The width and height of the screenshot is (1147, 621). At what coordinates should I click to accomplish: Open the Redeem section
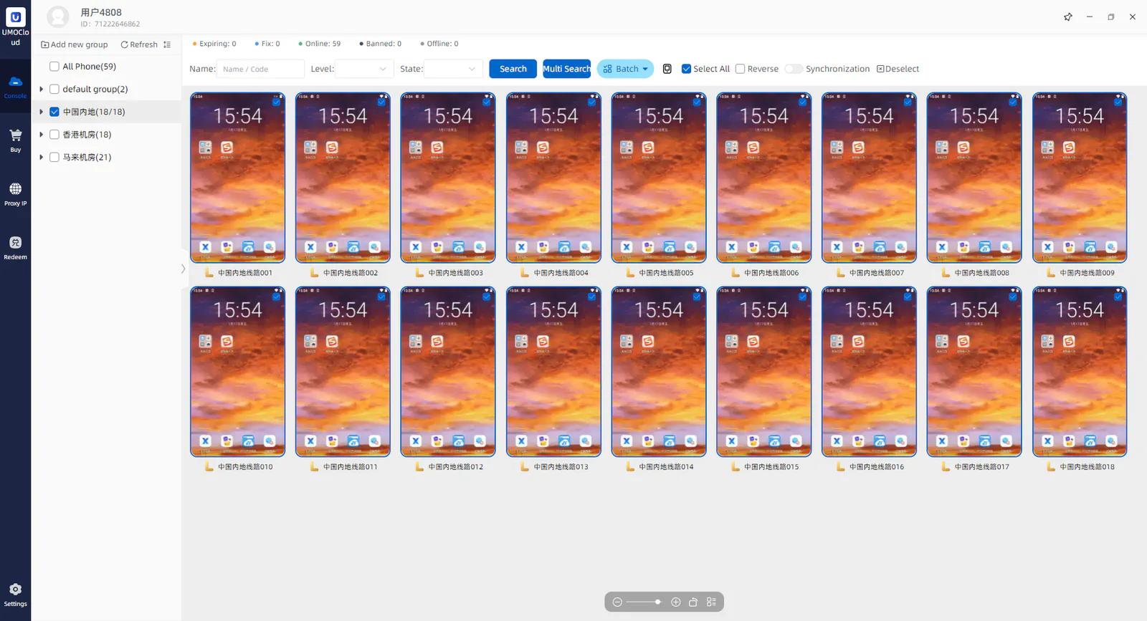[15, 247]
